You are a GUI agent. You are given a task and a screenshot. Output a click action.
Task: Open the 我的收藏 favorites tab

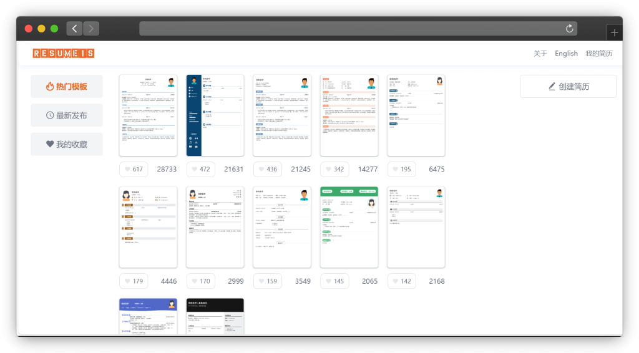pyautogui.click(x=67, y=144)
